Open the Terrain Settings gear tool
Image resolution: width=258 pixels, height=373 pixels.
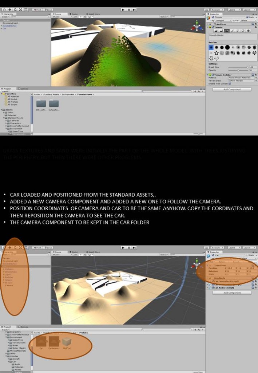click(249, 31)
